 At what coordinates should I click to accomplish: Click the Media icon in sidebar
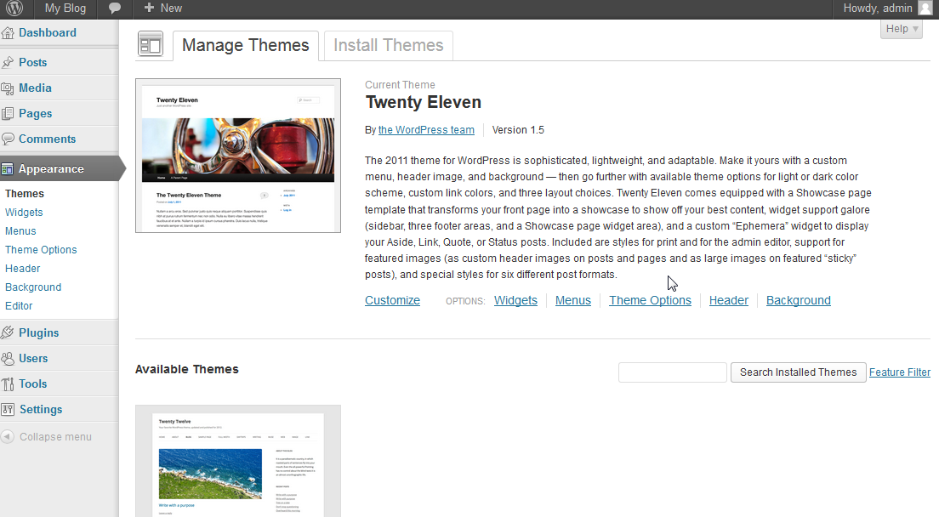(9, 88)
